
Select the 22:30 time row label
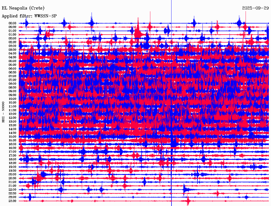pyautogui.click(x=12, y=193)
